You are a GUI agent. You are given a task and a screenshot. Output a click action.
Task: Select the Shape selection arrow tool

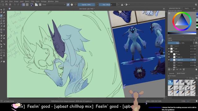click(1, 10)
